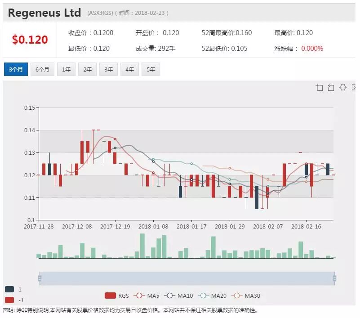Screen dimensions: 360x318
Task: Switch to the 6个月 range tab
Action: 42,69
